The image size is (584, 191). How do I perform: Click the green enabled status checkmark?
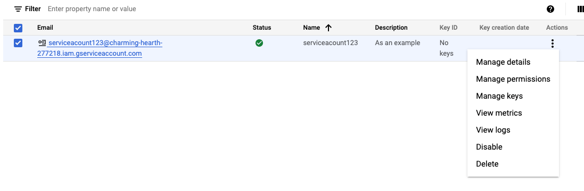point(259,43)
